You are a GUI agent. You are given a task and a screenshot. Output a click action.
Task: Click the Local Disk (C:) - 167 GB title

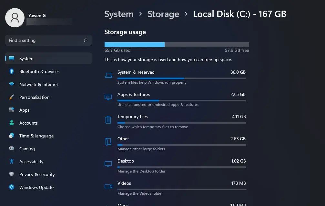click(239, 14)
